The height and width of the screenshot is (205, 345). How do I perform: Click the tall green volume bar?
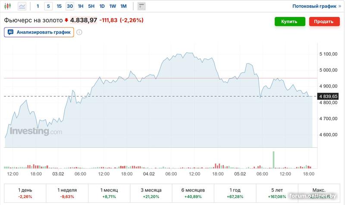coord(273,159)
